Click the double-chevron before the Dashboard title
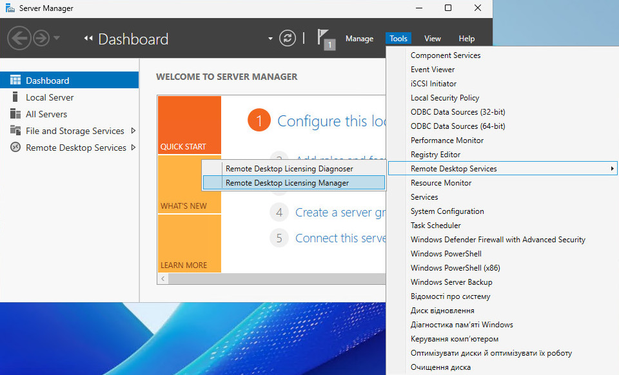Image resolution: width=619 pixels, height=375 pixels. [88, 38]
